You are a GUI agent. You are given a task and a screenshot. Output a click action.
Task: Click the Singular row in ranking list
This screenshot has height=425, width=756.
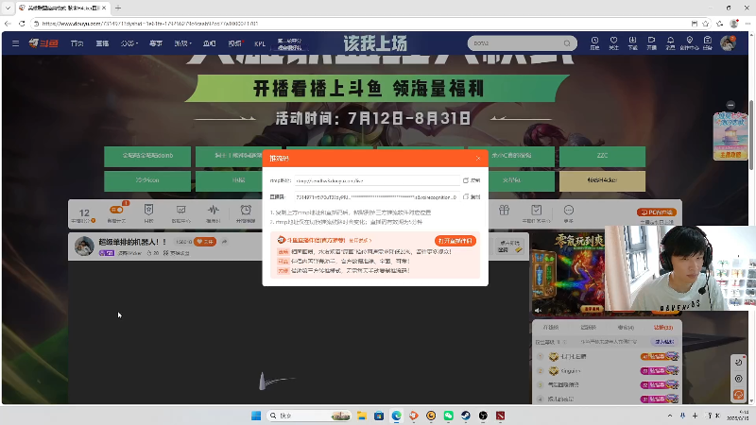608,370
